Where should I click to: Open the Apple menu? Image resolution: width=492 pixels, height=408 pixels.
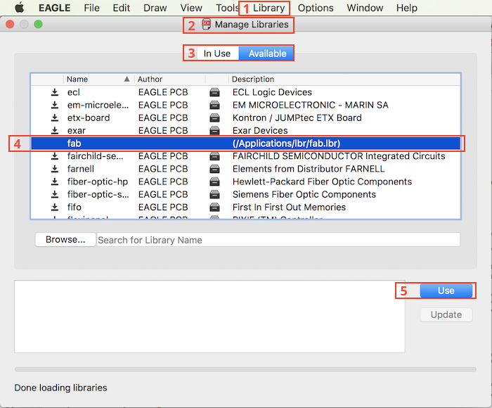[x=20, y=8]
